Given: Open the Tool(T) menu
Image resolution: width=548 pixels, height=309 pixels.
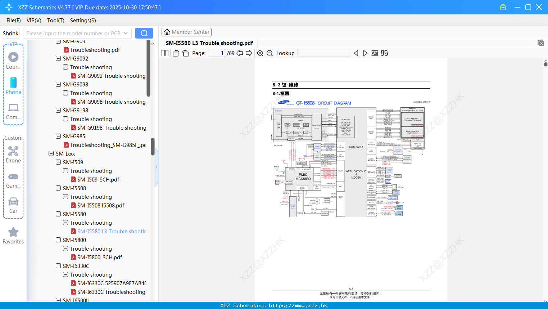Looking at the screenshot, I should point(55,21).
